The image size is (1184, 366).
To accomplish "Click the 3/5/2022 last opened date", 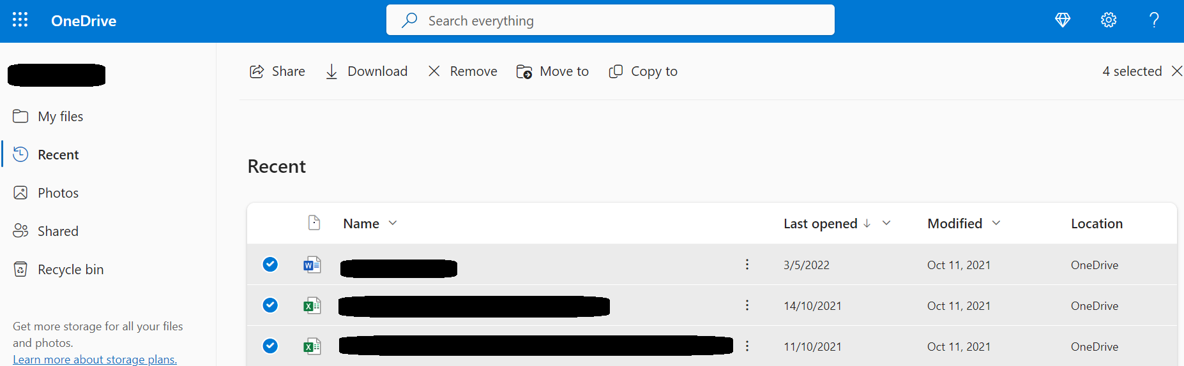I will [806, 265].
